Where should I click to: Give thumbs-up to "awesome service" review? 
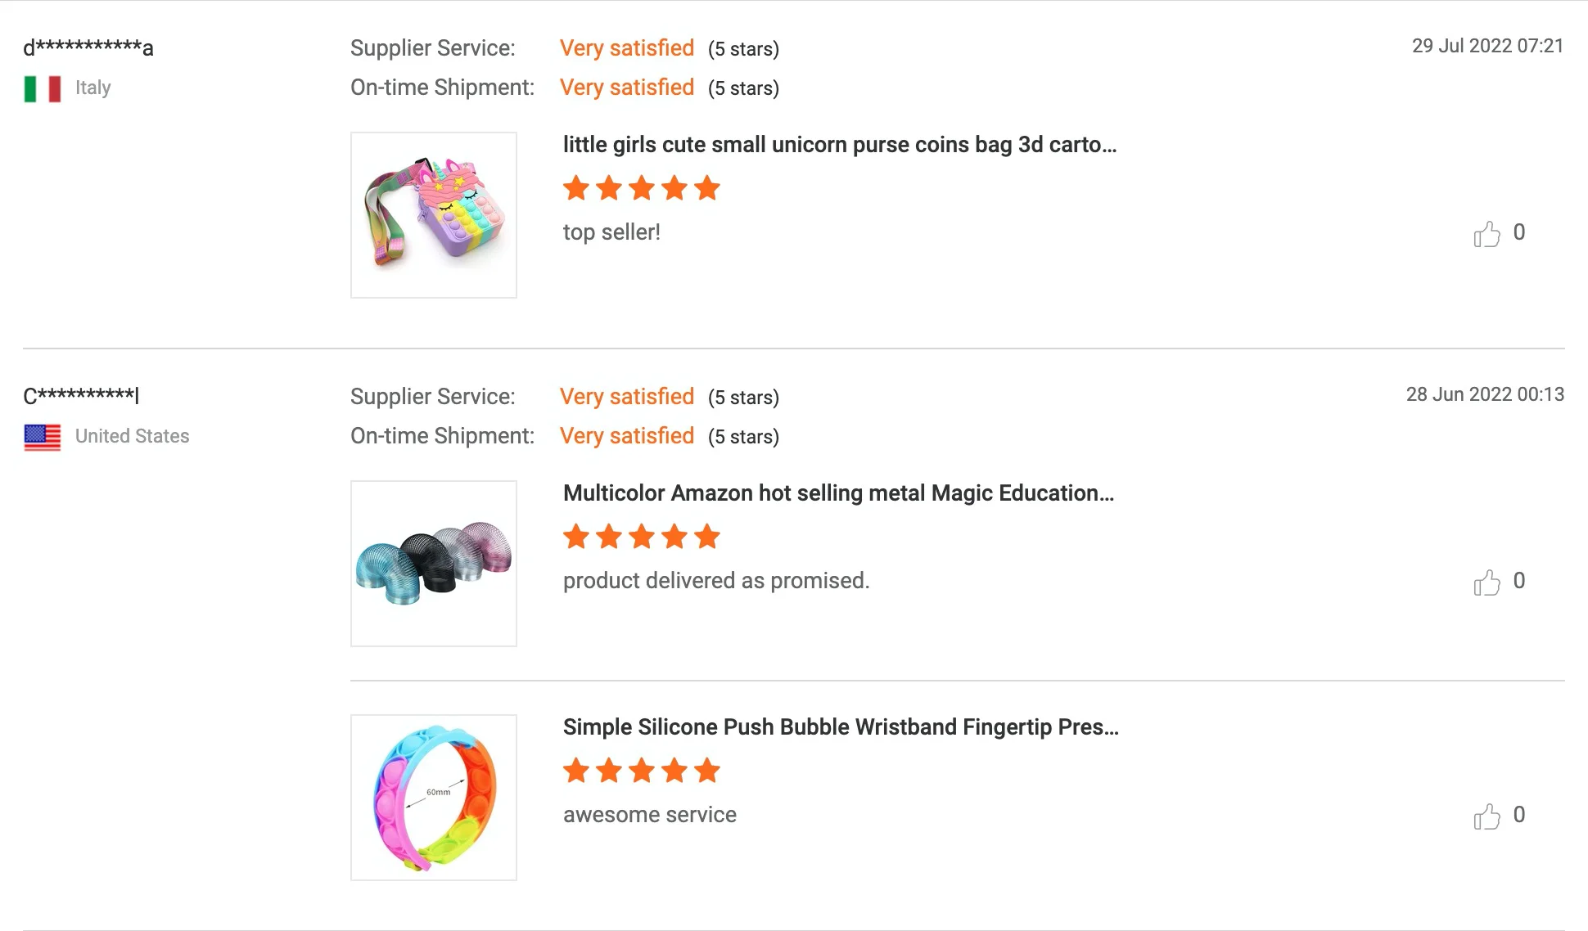[1486, 816]
